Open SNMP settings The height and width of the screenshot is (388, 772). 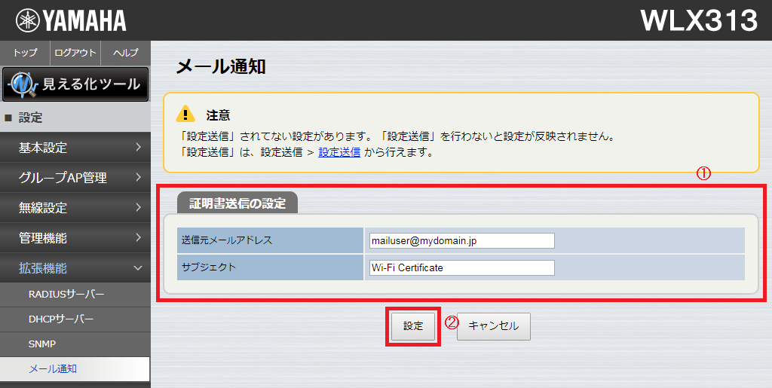point(75,344)
